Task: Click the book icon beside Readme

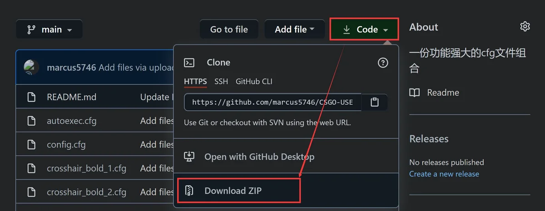Action: coord(414,93)
